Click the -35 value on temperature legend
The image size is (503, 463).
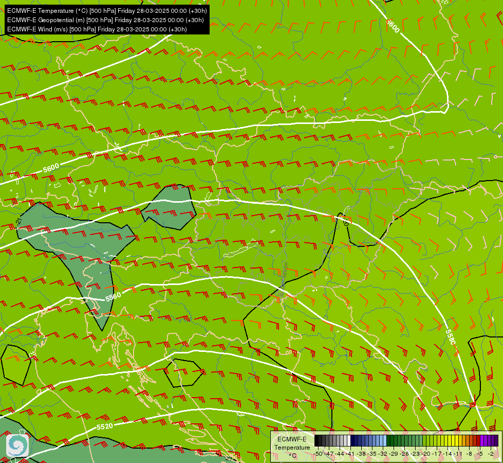coord(372,454)
